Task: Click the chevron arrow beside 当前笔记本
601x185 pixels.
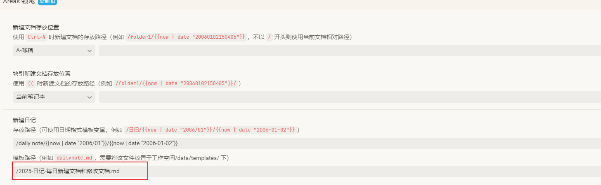Action: point(90,97)
